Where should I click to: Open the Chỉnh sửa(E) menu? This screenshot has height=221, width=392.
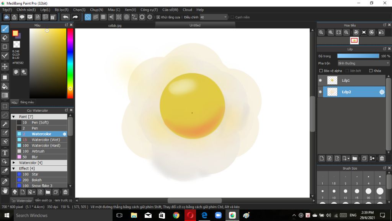coord(26,10)
